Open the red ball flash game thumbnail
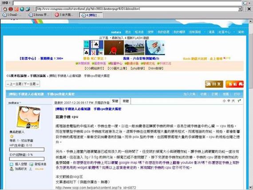 pyautogui.click(x=114, y=47)
